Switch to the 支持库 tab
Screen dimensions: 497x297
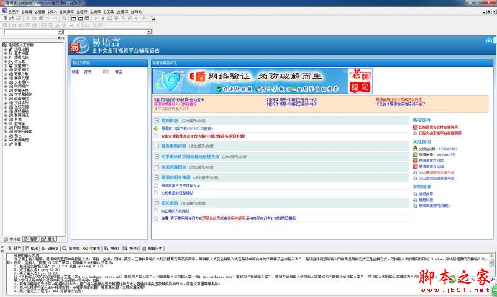12,239
